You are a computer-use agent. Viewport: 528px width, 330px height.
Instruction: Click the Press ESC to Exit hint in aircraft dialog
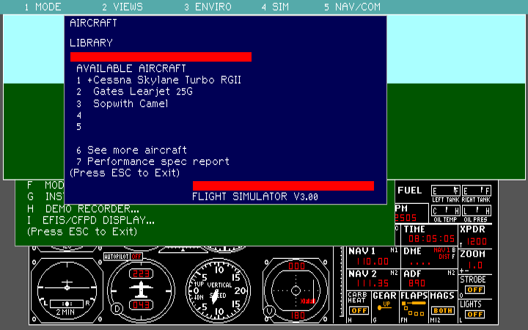coord(125,173)
